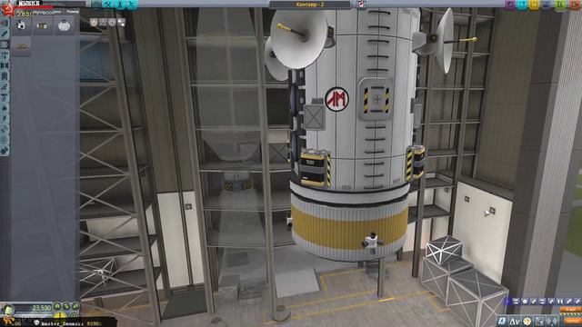The width and height of the screenshot is (582, 327).
Task: Open the checklist app launcher icon
Action: (x=539, y=321)
